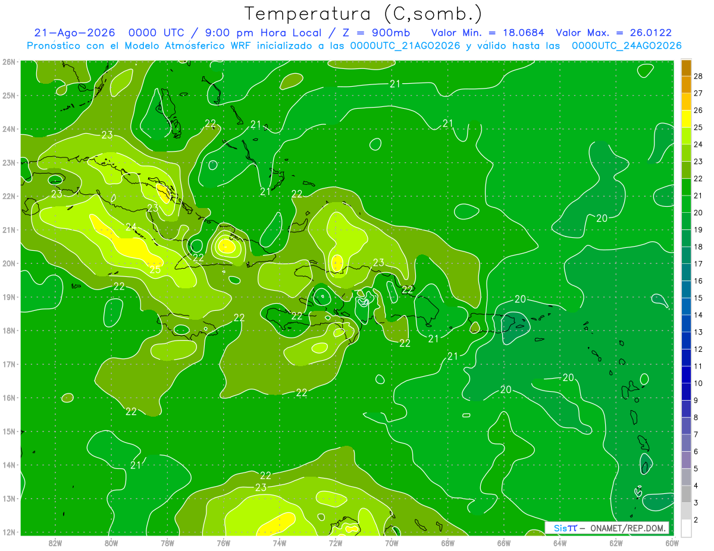Viewport: 714px width, 551px height.
Task: Click the longitude axis label '78W'
Action: (167, 543)
